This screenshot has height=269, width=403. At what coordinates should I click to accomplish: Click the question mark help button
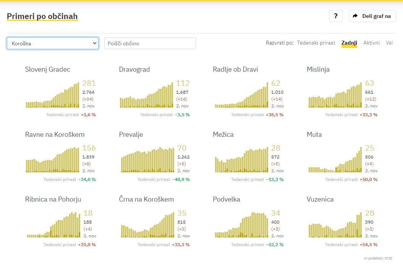tap(335, 16)
